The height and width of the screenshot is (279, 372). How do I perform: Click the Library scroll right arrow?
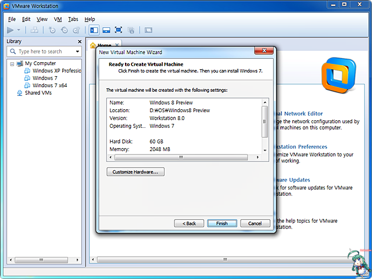[x=77, y=260]
